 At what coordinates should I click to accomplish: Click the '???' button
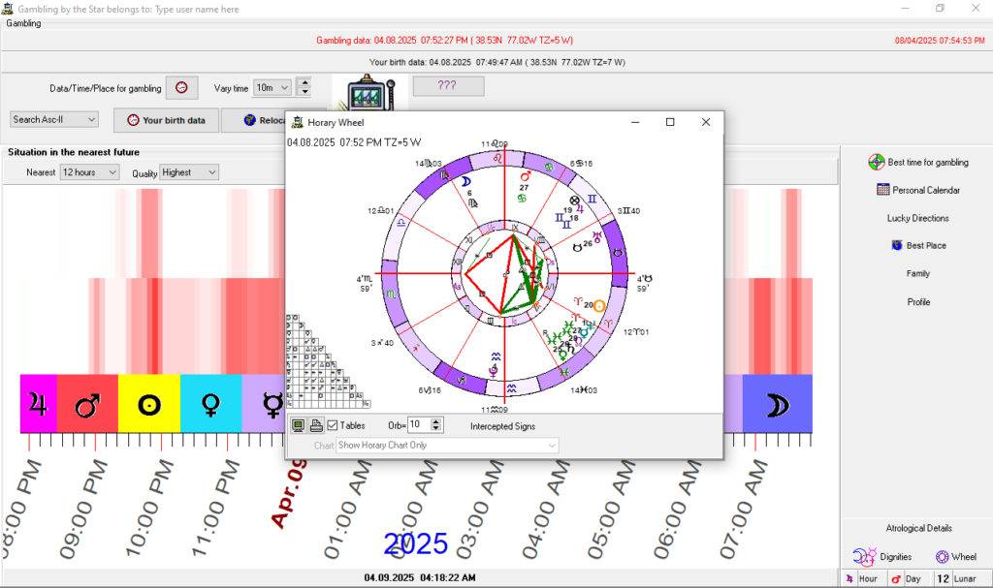pos(448,85)
